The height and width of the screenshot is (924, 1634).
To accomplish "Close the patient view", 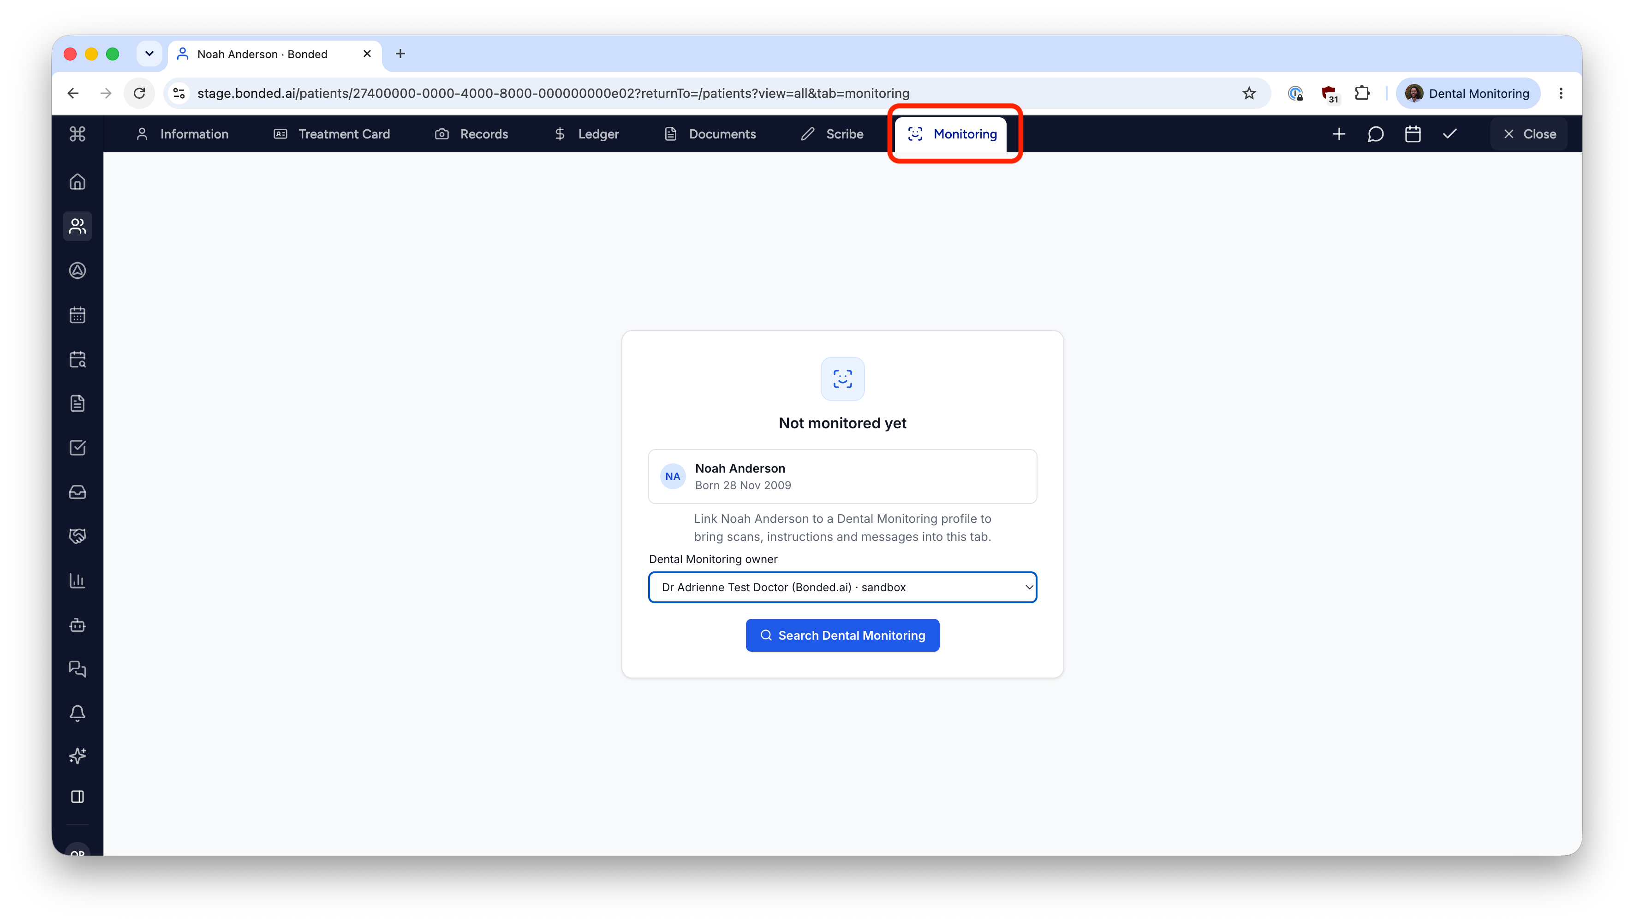I will [x=1529, y=134].
